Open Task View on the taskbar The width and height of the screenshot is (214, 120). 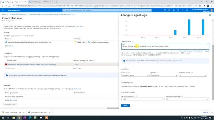coord(8,118)
